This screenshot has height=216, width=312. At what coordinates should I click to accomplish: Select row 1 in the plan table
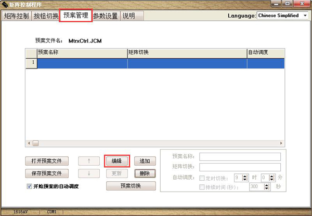click(155, 63)
